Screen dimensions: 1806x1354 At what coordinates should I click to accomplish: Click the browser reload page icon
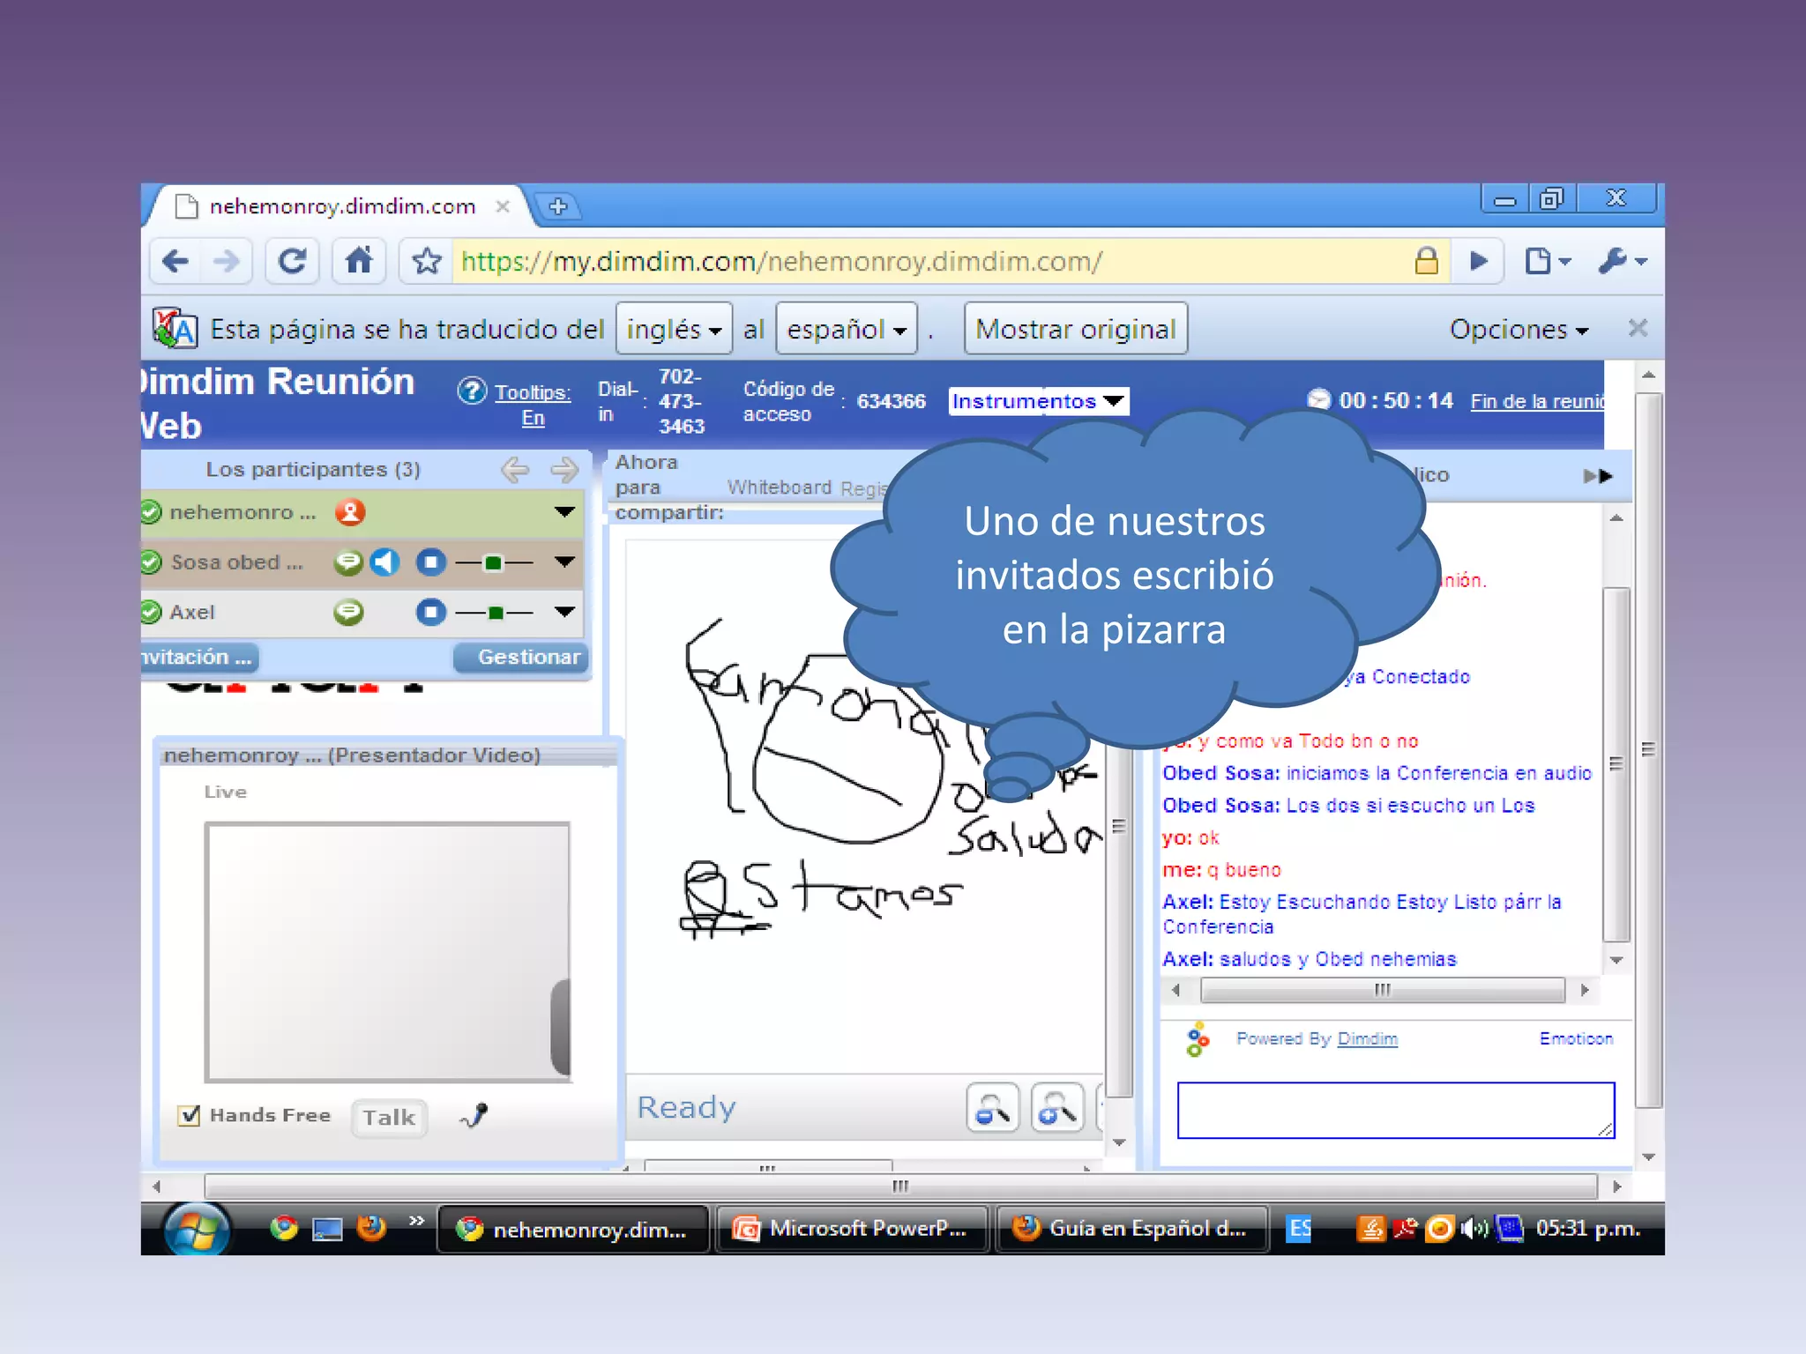click(292, 261)
